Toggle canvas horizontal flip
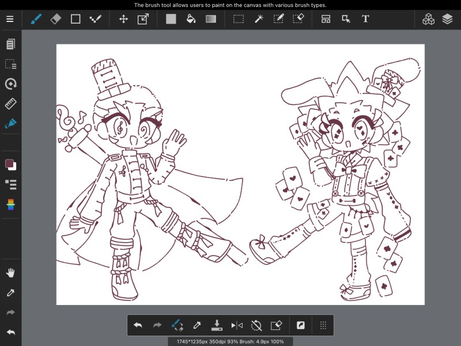The image size is (461, 346). [x=237, y=325]
